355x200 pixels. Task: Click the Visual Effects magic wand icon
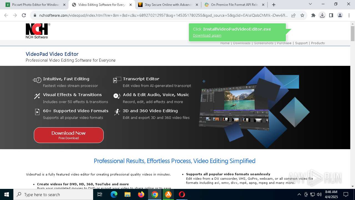[37, 96]
